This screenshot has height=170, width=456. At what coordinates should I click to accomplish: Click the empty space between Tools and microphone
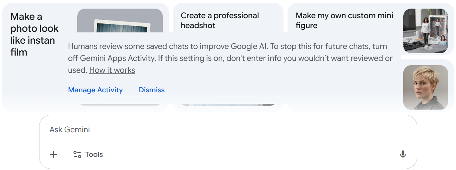click(249, 154)
